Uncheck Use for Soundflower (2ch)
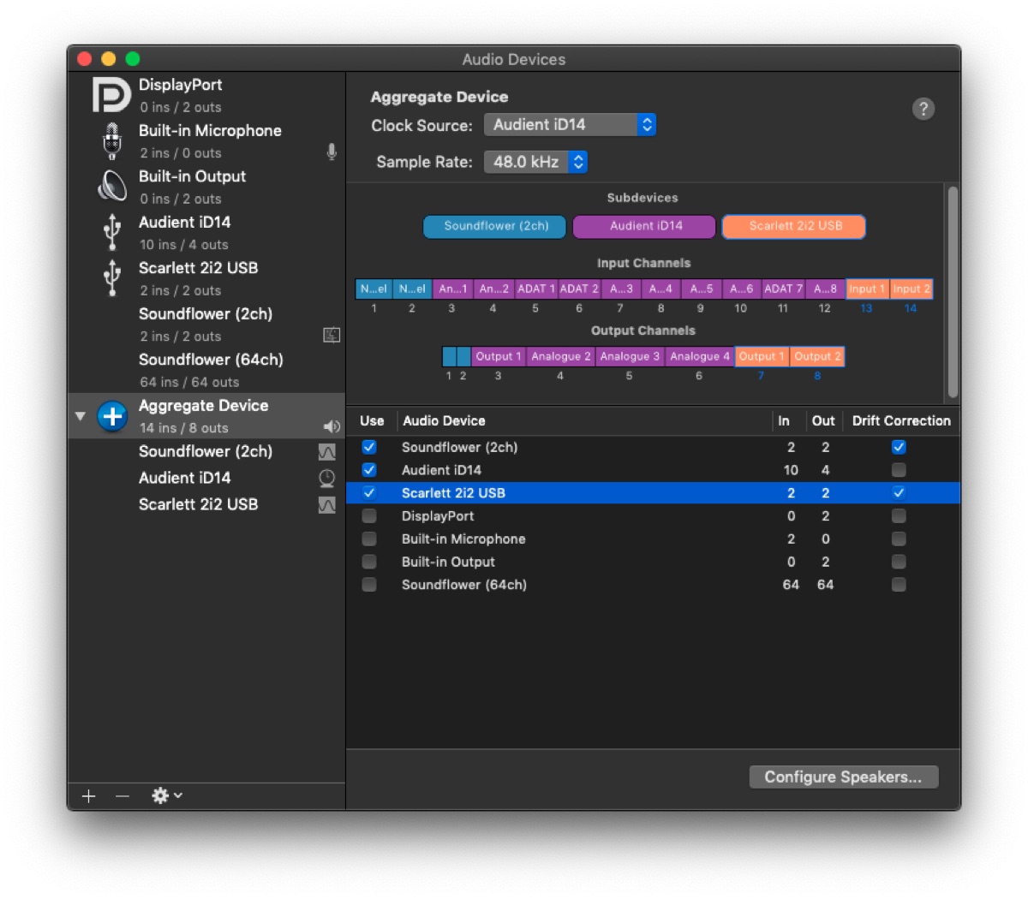 (369, 447)
